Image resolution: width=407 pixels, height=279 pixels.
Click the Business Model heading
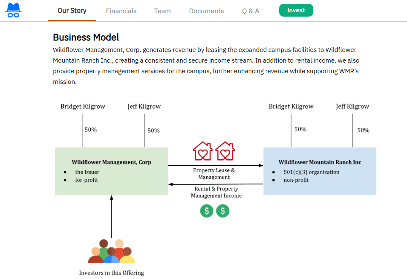click(x=86, y=37)
